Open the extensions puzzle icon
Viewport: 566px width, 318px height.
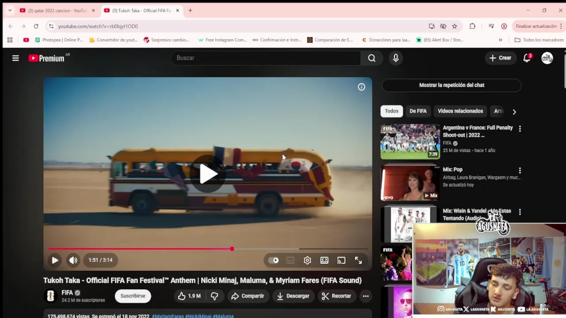(472, 26)
